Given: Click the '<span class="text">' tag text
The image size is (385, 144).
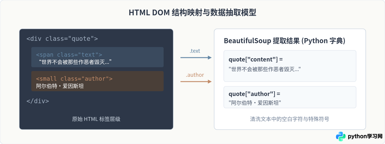Looking at the screenshot, I should (x=69, y=55).
